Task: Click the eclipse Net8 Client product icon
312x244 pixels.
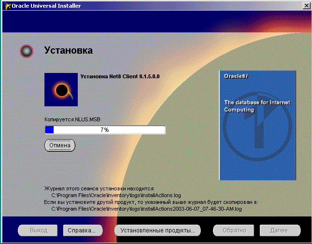Action: 61,89
